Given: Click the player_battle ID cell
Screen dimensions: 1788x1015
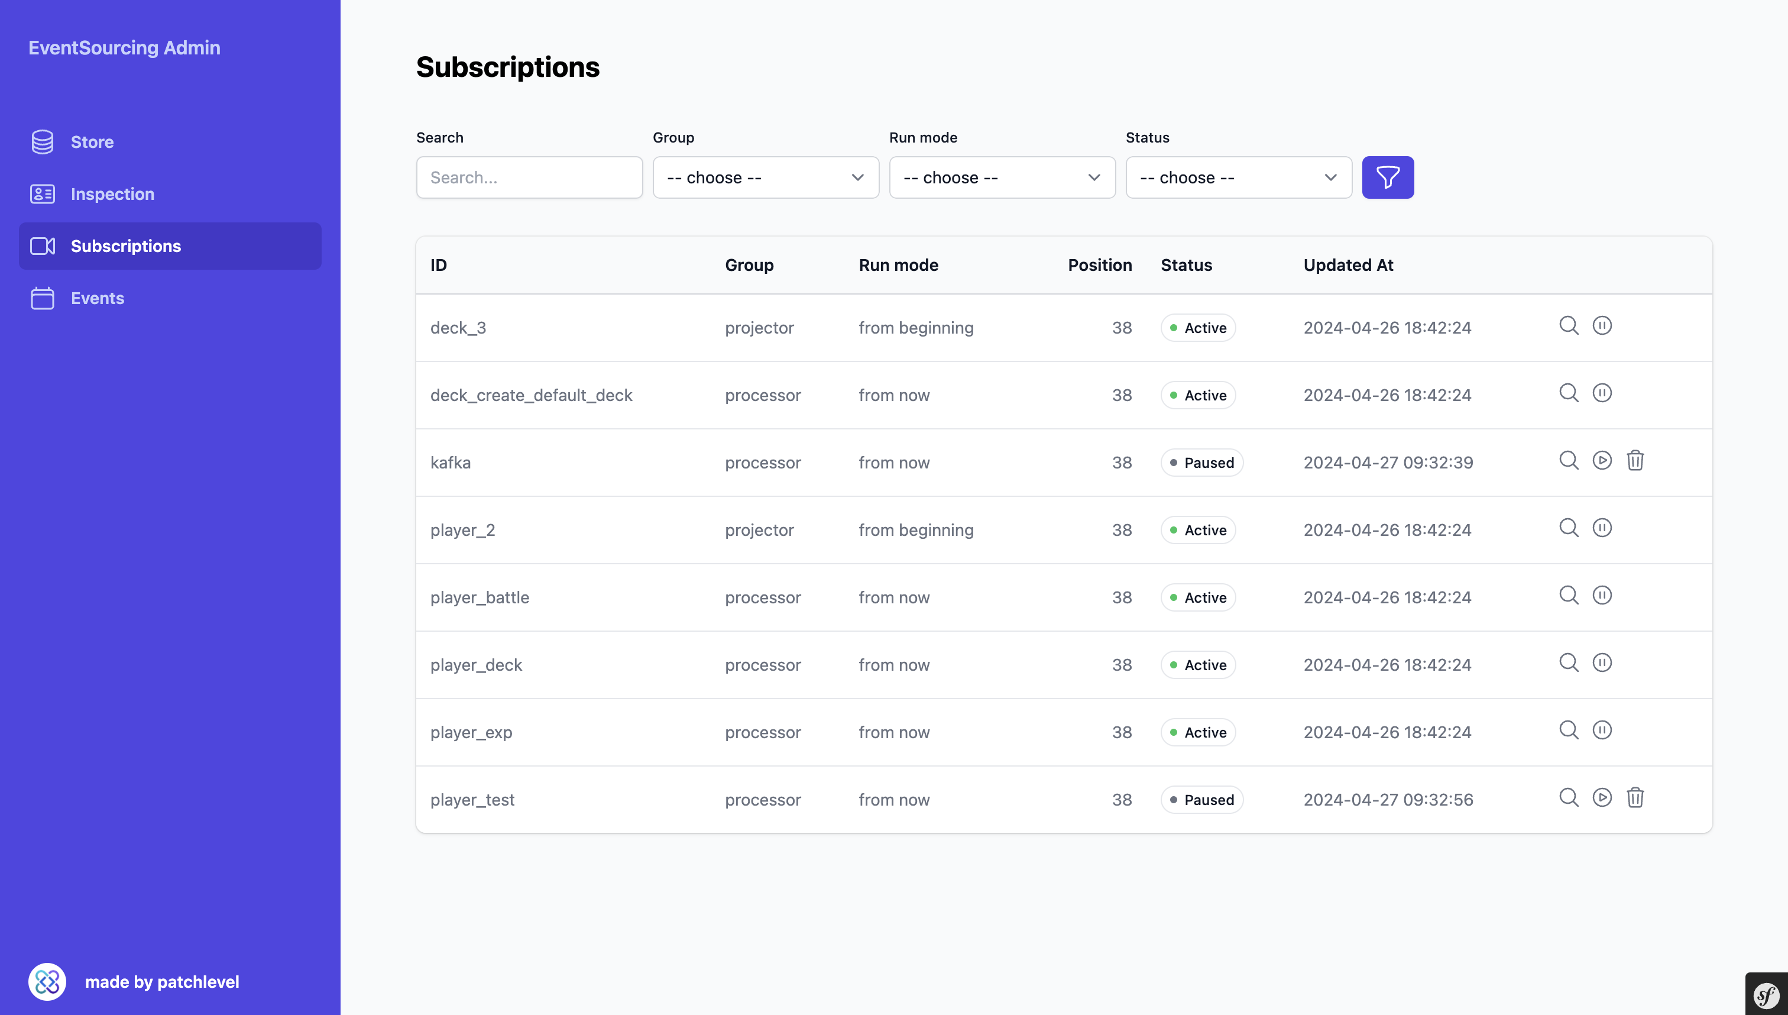Looking at the screenshot, I should 480,597.
